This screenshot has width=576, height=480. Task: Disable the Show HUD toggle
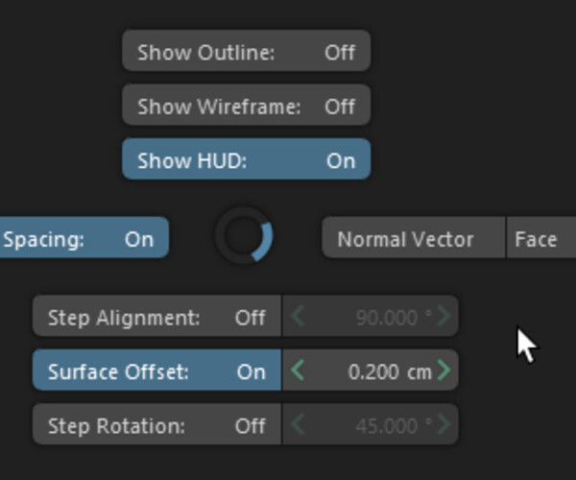coord(246,160)
